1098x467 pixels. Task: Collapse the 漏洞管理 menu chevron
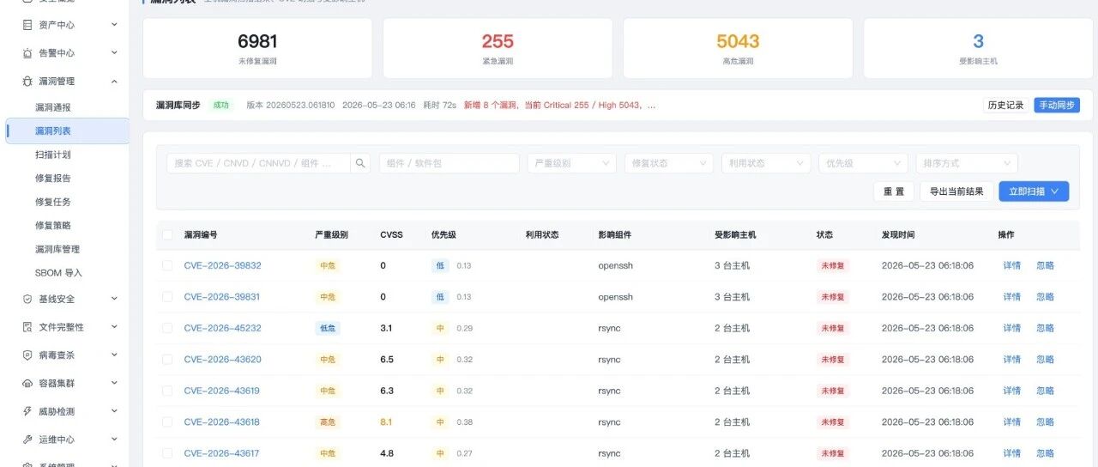pos(114,81)
